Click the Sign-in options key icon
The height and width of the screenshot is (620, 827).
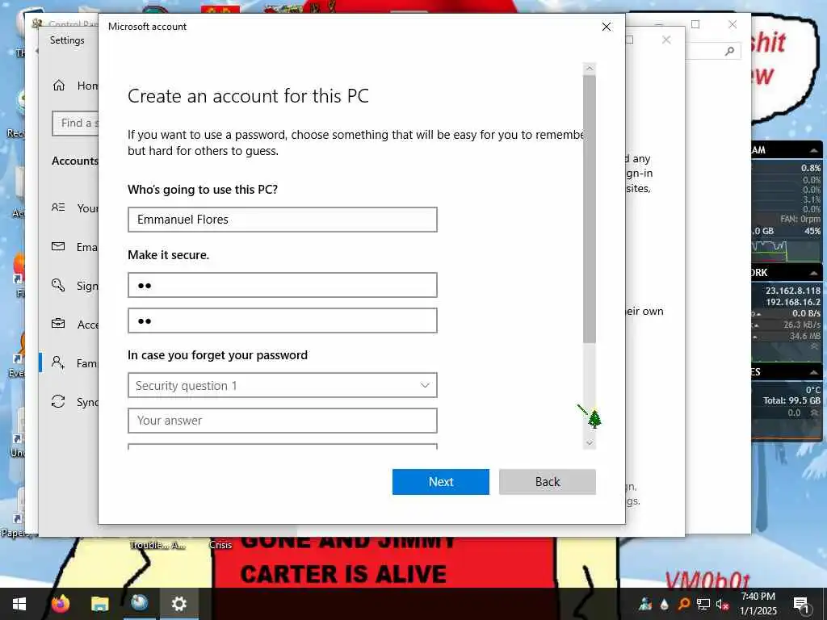coord(58,285)
